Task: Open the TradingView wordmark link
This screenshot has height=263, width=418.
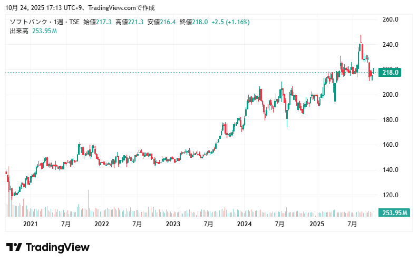Action: (x=57, y=247)
